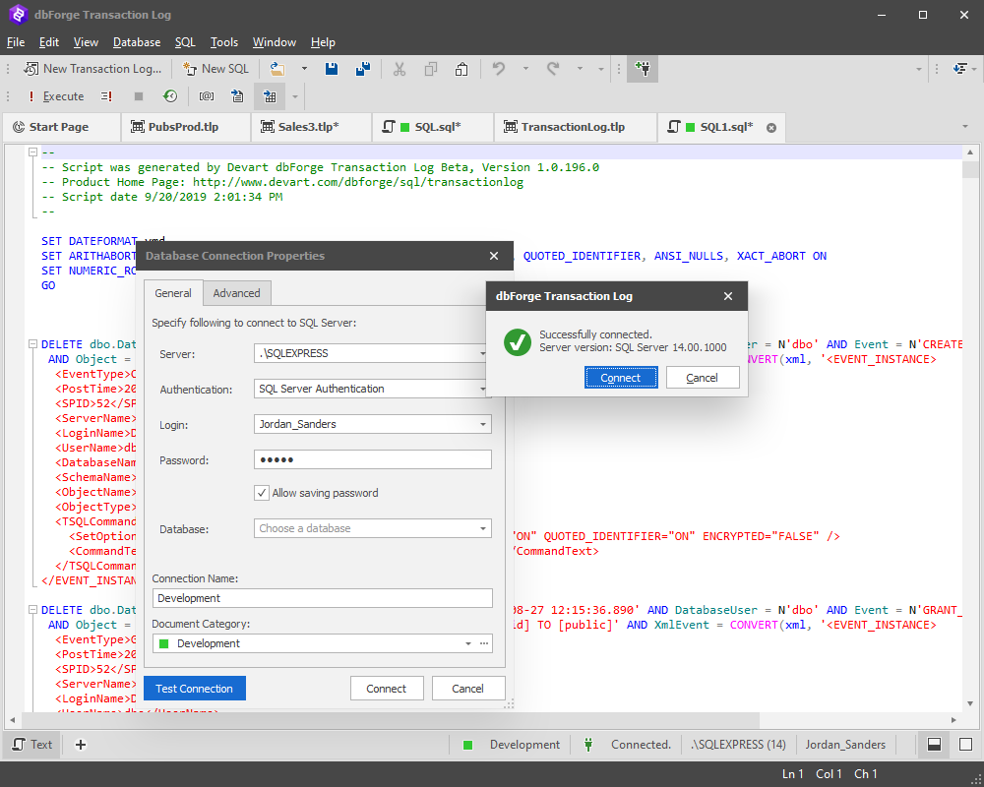The image size is (984, 787).
Task: Click the plus icon beside Text tab
Action: point(81,745)
